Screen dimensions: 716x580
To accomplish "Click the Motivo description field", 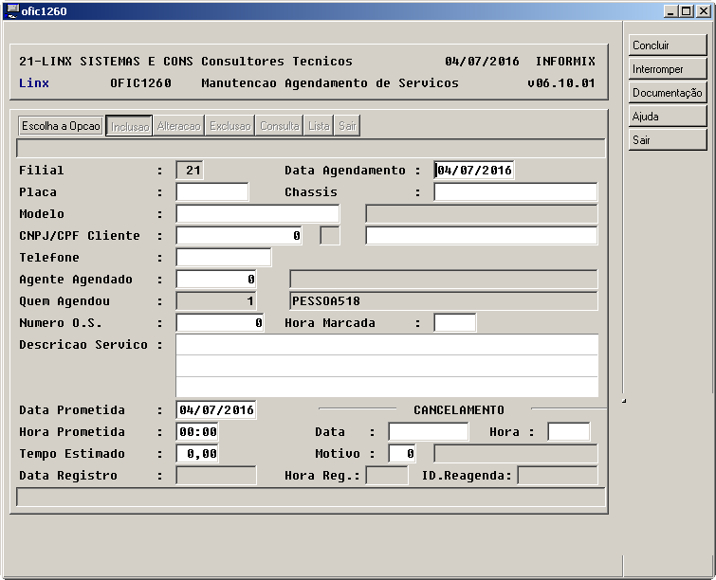I will [516, 454].
